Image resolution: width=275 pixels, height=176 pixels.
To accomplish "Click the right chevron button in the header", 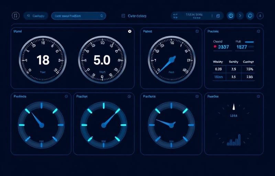I will (x=240, y=16).
